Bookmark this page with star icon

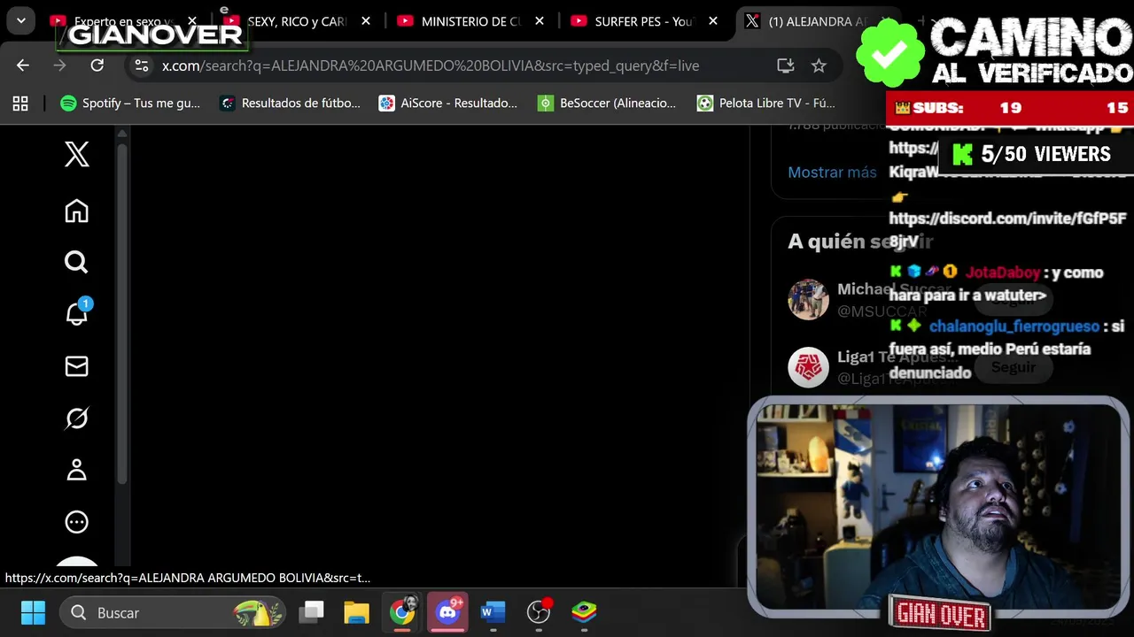tap(819, 65)
